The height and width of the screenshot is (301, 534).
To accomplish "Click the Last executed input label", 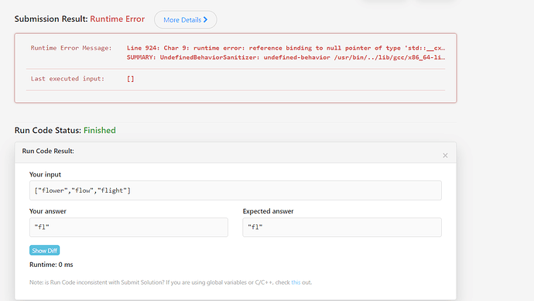I will click(x=67, y=79).
